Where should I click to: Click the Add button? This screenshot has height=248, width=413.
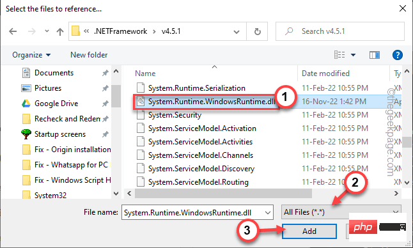[309, 231]
